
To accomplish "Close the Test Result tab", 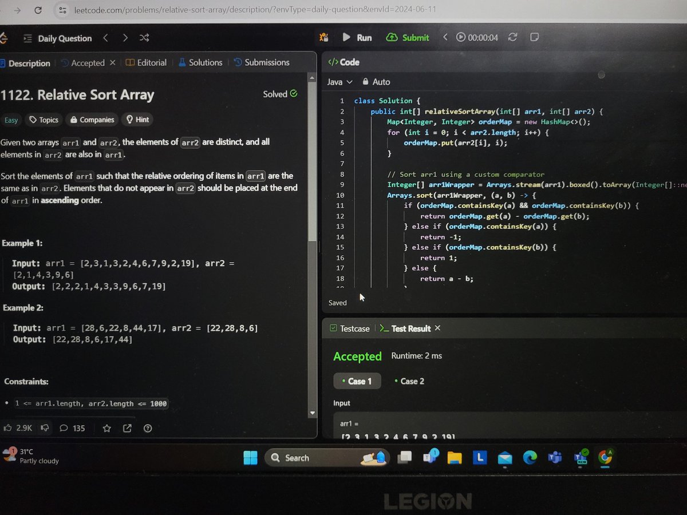I will coord(437,328).
